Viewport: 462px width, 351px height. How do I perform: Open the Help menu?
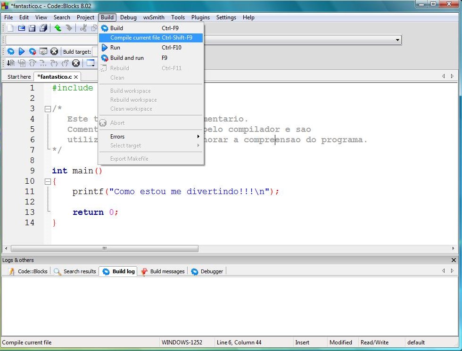(x=249, y=17)
